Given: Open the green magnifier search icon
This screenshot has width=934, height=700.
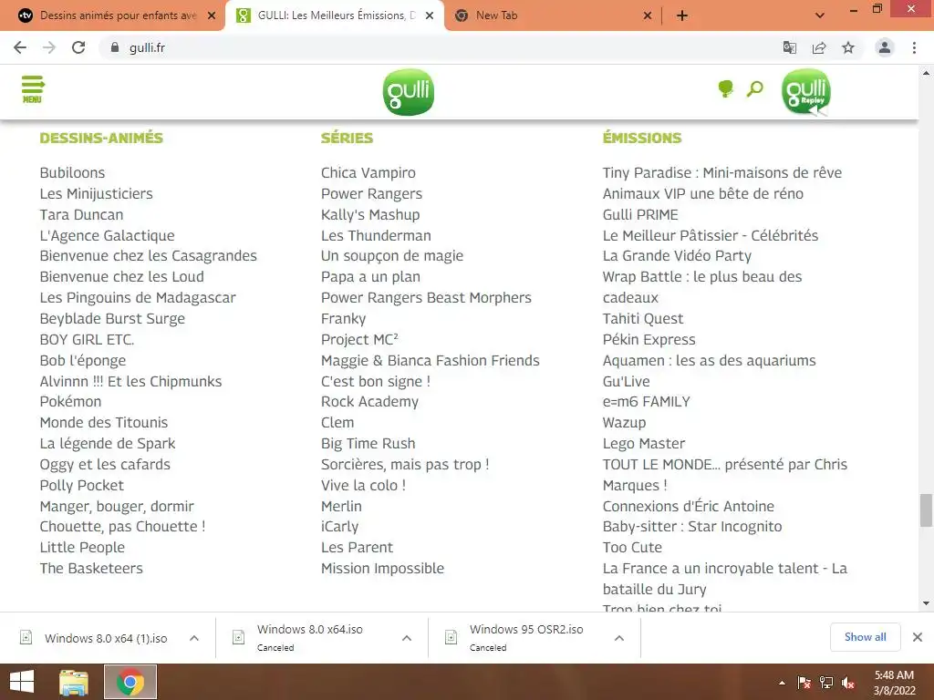Looking at the screenshot, I should [x=754, y=89].
